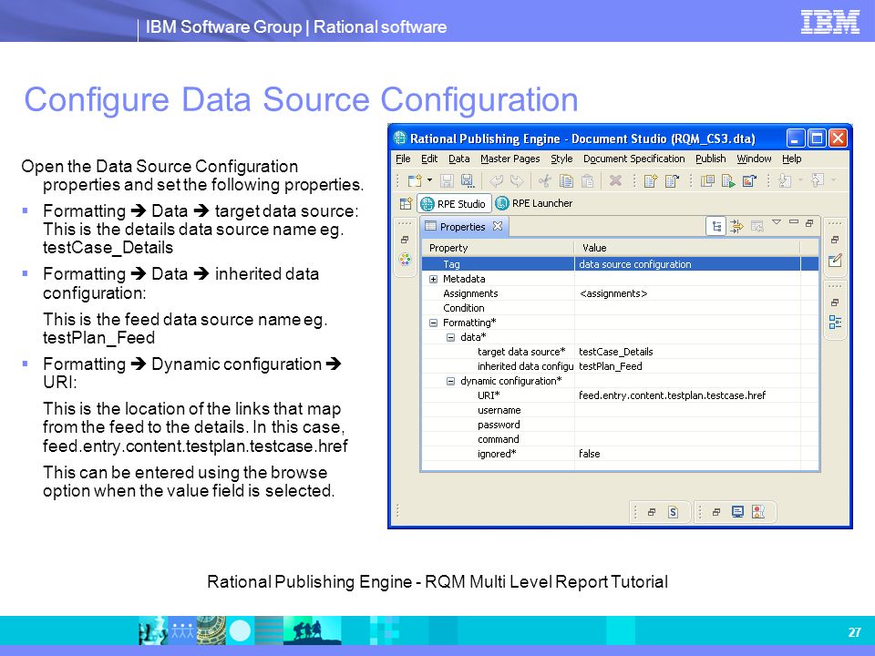Click the Delete red X icon
Viewport: 875px width, 656px height.
pos(615,180)
